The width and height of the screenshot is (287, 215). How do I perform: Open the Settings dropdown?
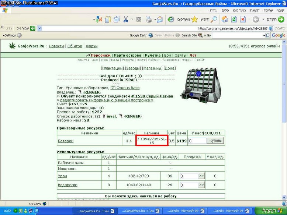coord(9,35)
